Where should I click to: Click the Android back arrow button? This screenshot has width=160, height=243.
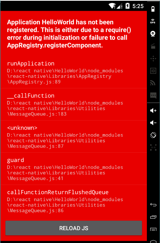click(x=153, y=205)
